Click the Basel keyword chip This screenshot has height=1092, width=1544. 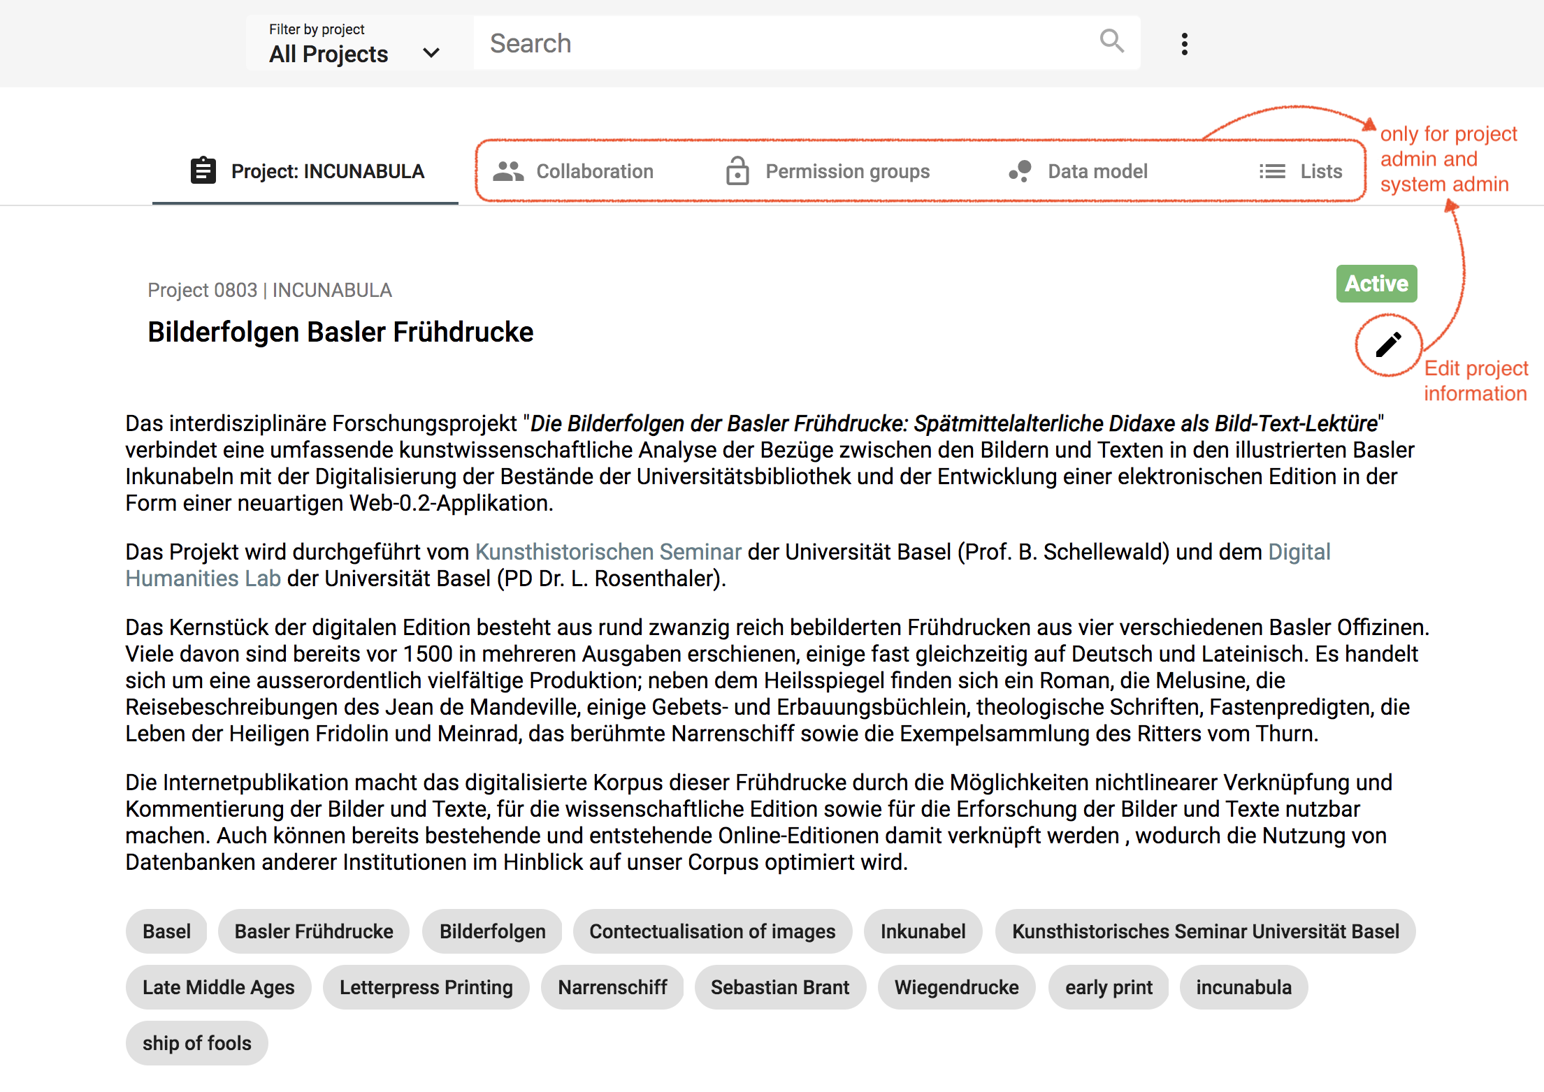pyautogui.click(x=166, y=931)
